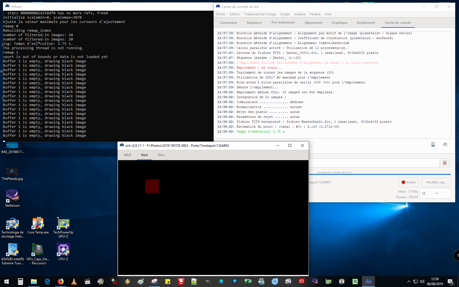Open Excel from taskbar
Screen dimensions: 459x287
(x=355, y=282)
